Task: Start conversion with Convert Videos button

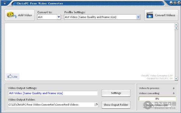Action: tap(161, 15)
